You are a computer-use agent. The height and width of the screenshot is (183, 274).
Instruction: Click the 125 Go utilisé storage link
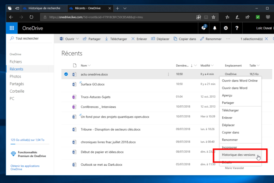click(27, 140)
